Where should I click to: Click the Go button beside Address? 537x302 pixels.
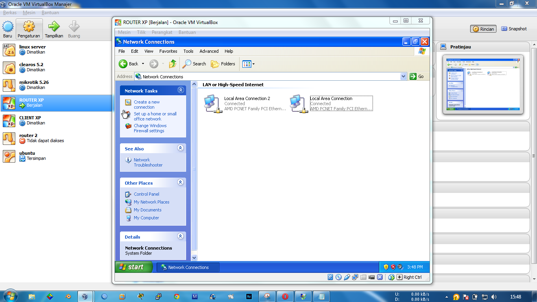point(417,76)
